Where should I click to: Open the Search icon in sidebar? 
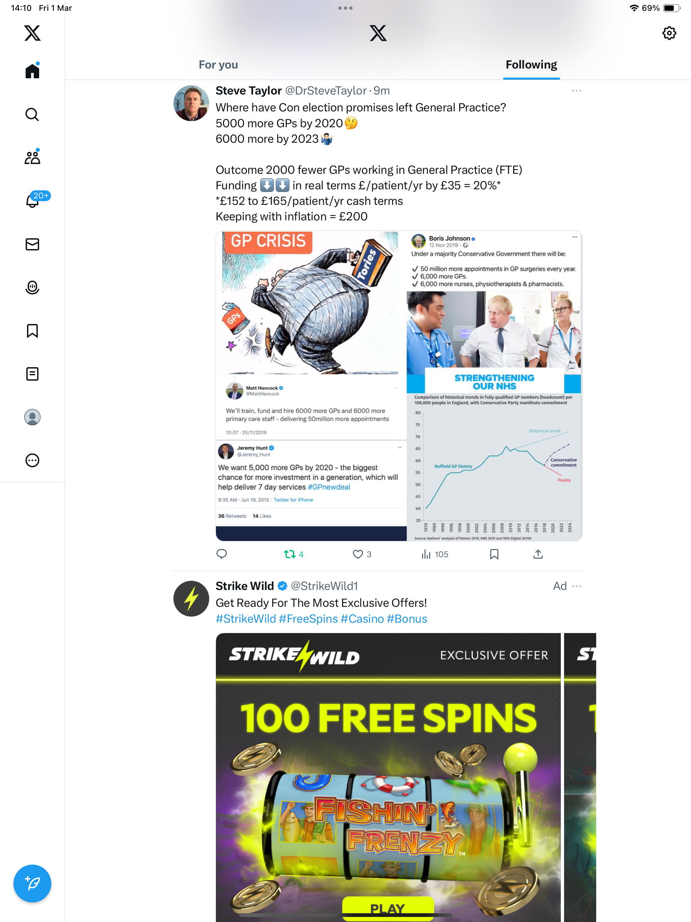(x=32, y=114)
